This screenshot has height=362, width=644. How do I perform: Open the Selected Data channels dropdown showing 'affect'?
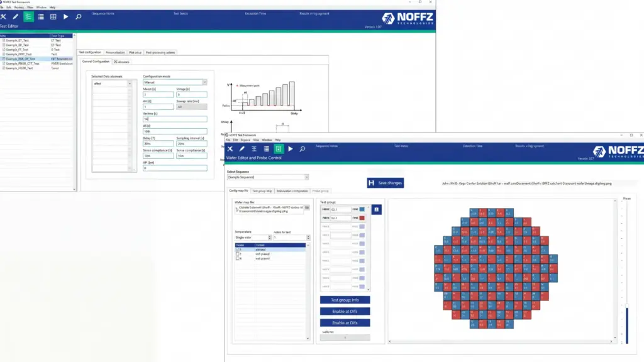112,84
